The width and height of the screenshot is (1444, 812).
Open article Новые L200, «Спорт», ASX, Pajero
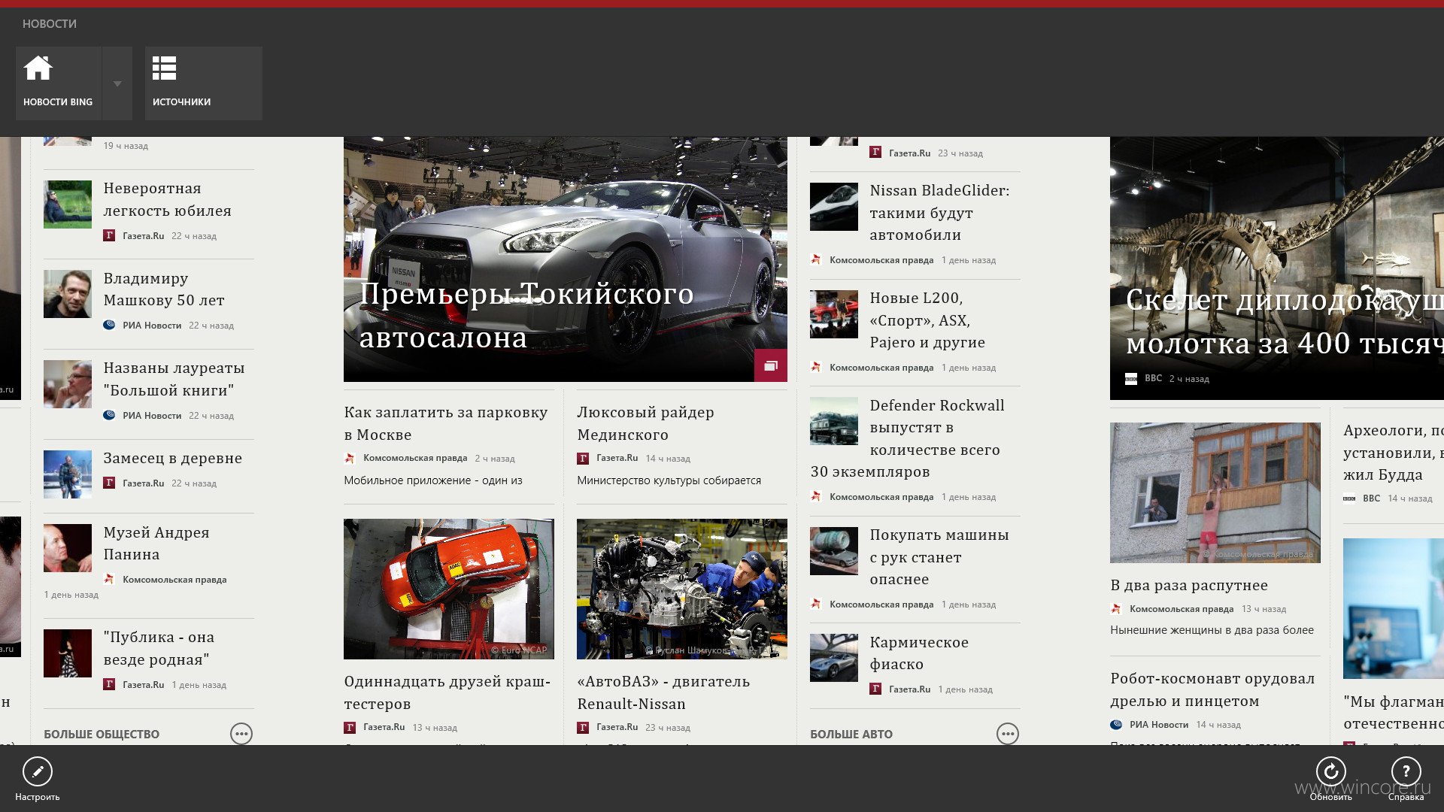[927, 320]
